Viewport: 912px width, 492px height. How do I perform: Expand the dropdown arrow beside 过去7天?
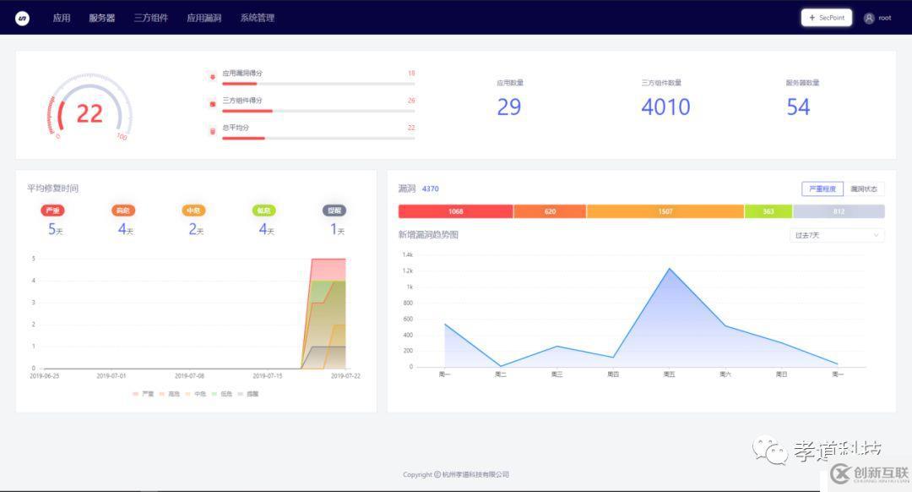pyautogui.click(x=876, y=235)
